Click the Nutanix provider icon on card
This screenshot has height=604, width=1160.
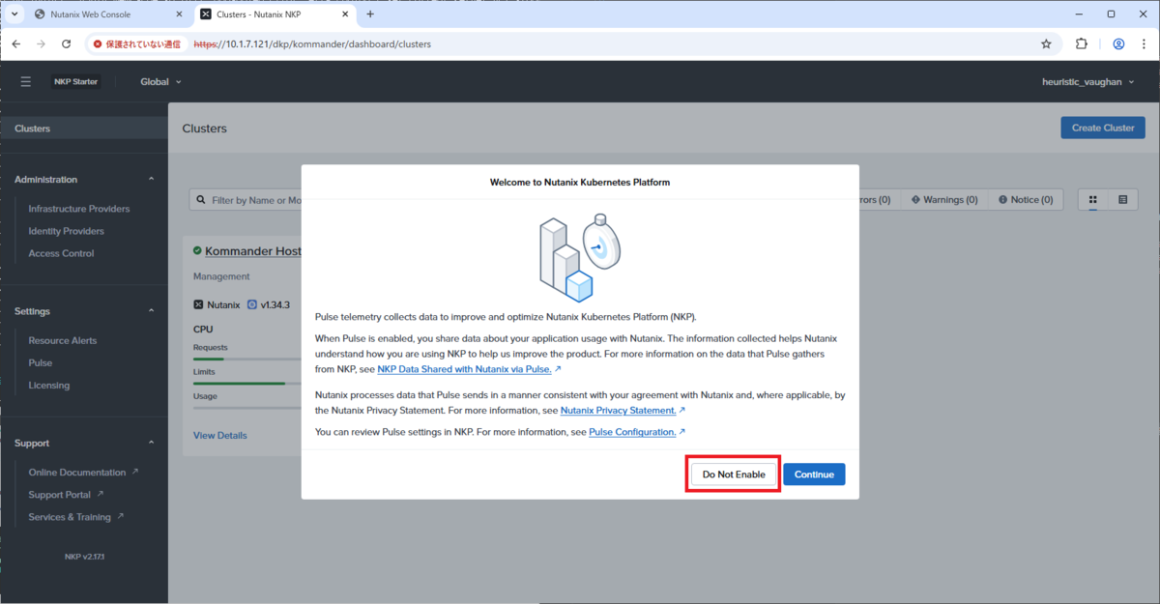198,304
